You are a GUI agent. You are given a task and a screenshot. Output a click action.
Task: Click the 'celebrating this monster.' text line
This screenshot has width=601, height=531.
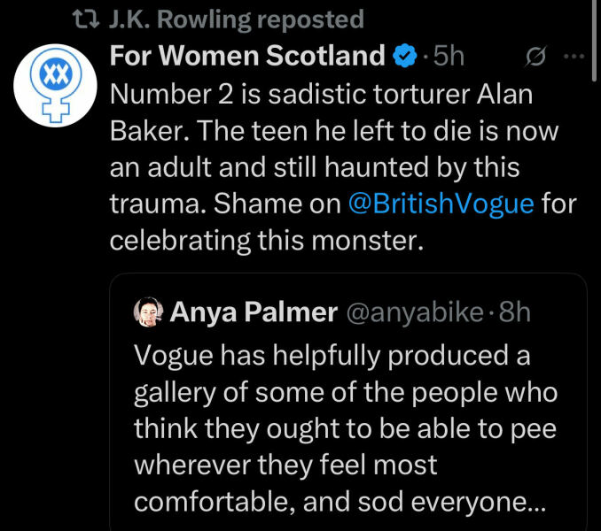pyautogui.click(x=268, y=240)
